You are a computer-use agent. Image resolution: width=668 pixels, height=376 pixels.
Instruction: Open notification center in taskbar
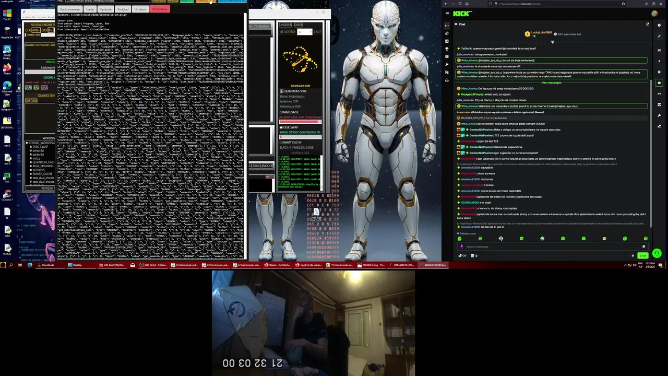[x=661, y=265]
